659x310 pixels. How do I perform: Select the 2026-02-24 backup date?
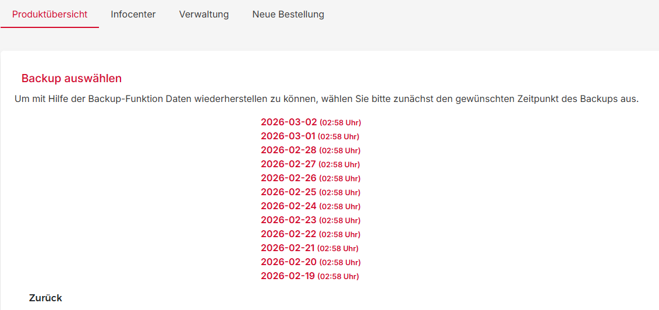coord(289,206)
